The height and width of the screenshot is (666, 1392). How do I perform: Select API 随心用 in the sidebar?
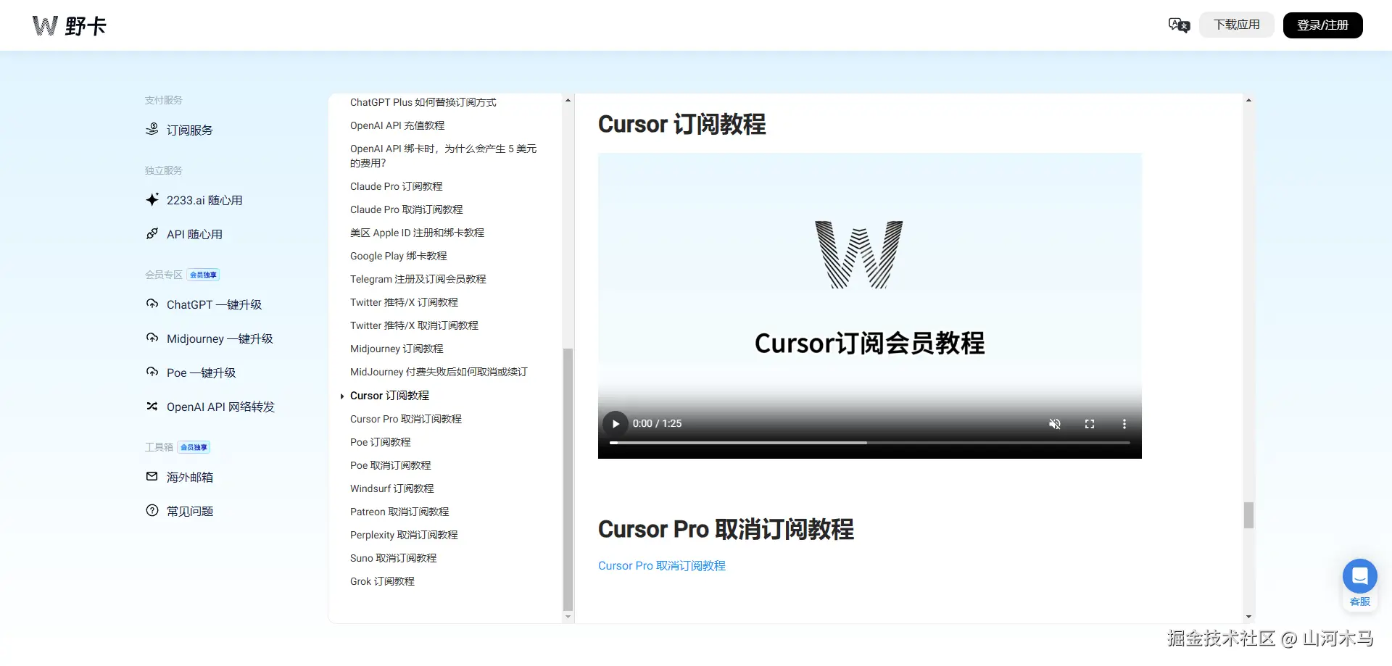tap(194, 235)
